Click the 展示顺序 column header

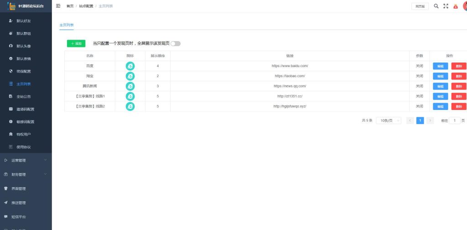(157, 56)
